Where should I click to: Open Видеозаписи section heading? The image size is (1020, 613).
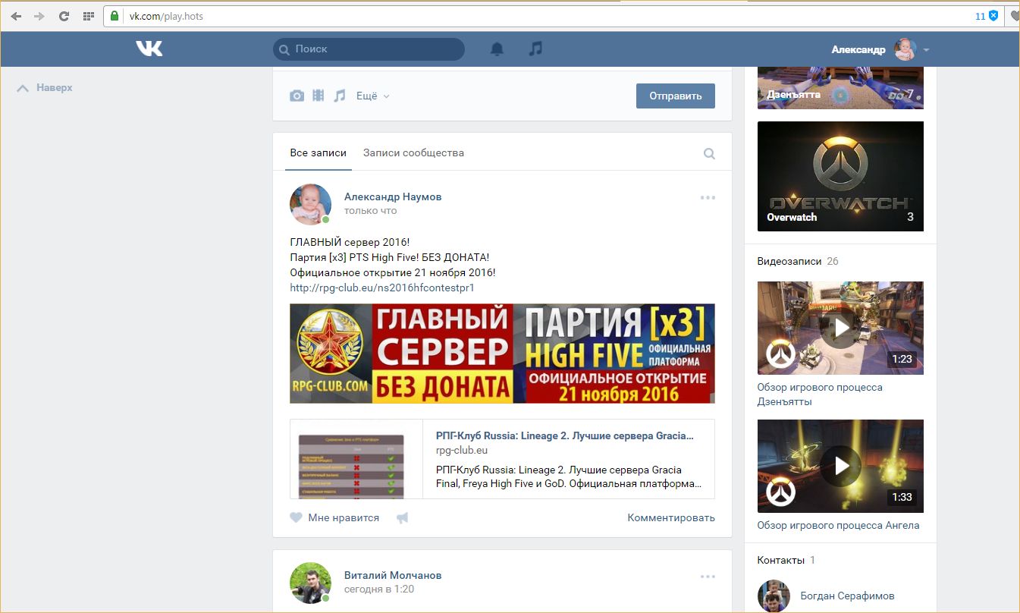789,261
